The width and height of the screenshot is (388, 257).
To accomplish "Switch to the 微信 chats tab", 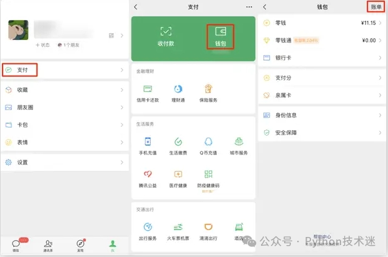I will click(x=16, y=246).
